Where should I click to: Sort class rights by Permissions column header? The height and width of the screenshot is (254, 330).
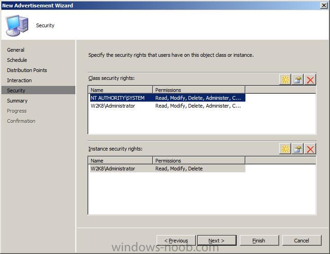tap(199, 90)
